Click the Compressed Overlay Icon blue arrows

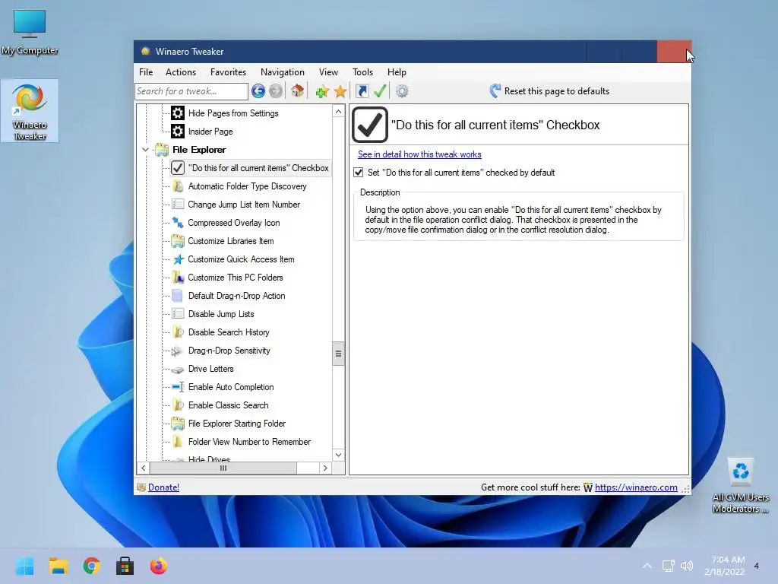pyautogui.click(x=178, y=223)
